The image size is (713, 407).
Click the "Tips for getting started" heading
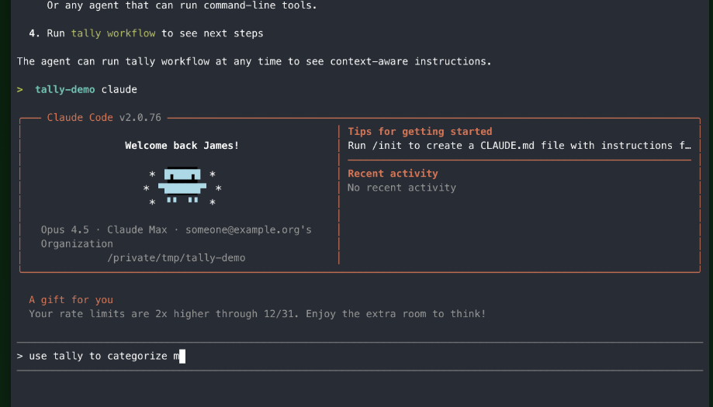pyautogui.click(x=420, y=132)
